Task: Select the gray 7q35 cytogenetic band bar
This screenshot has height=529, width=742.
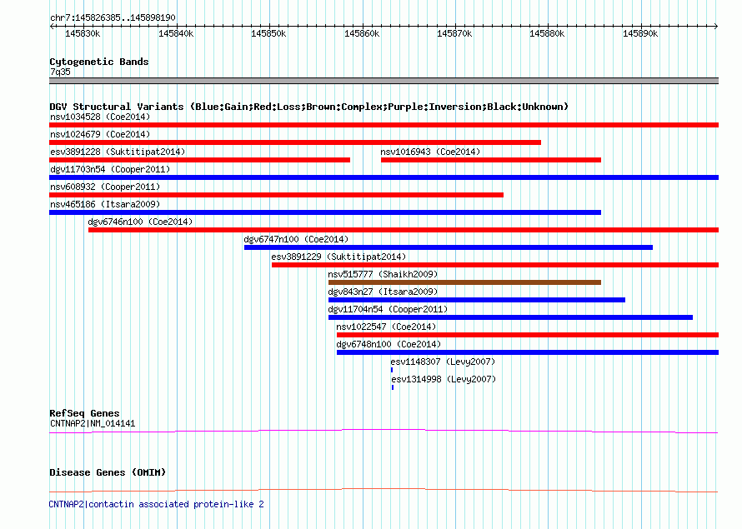Action: [384, 81]
